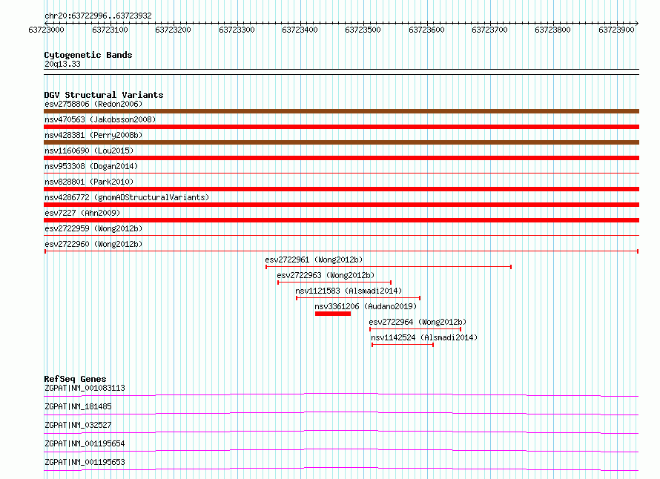Image resolution: width=660 pixels, height=479 pixels.
Task: Select esv2722961 (Wong2012b) variant label
Action: (314, 260)
